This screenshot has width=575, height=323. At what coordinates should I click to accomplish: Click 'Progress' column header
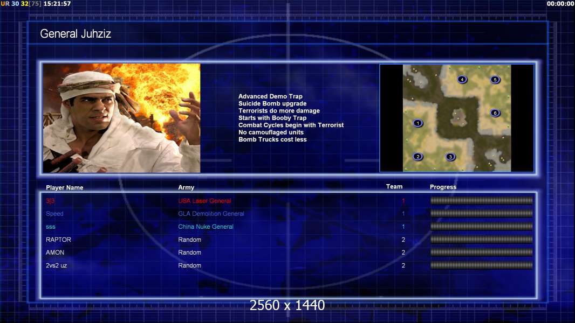(x=443, y=187)
